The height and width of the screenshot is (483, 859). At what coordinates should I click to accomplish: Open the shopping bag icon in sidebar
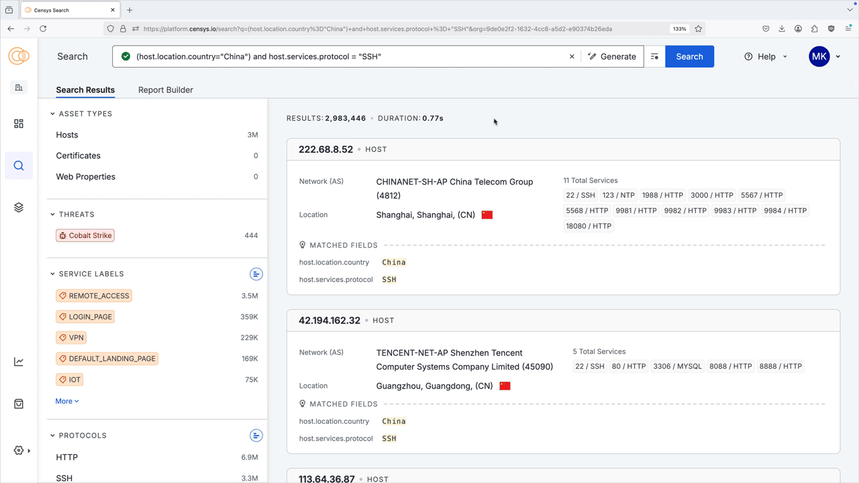[19, 404]
